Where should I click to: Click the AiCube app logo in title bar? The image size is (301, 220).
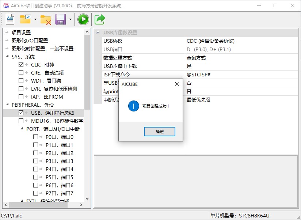(6, 5)
